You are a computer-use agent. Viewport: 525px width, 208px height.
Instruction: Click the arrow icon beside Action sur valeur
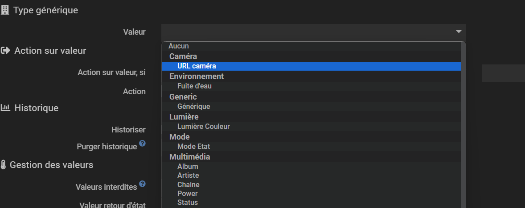click(6, 51)
